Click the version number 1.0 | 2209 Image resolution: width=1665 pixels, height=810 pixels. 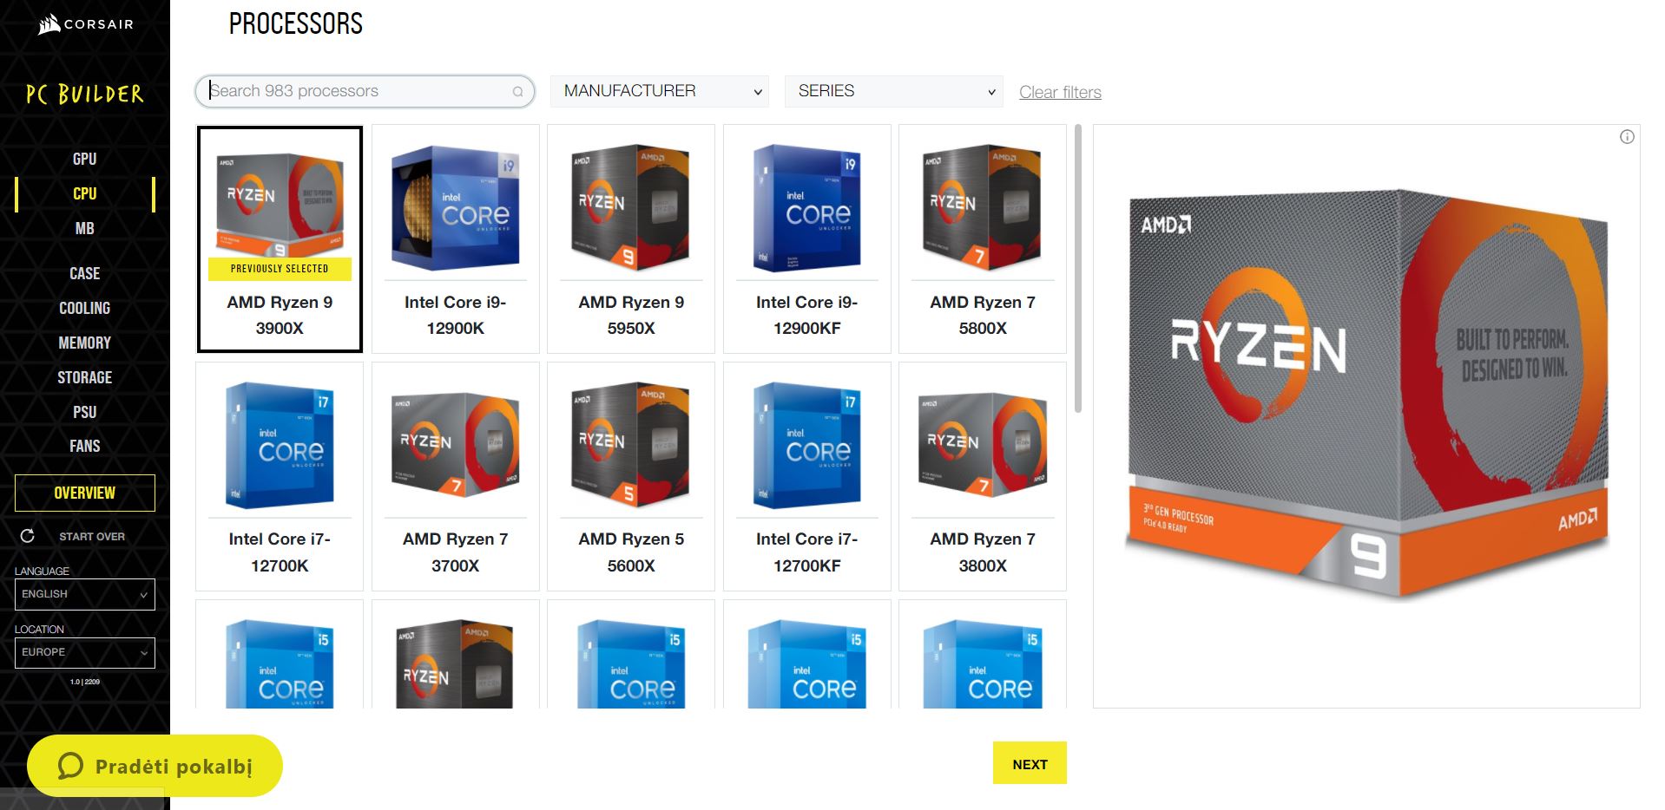[85, 682]
